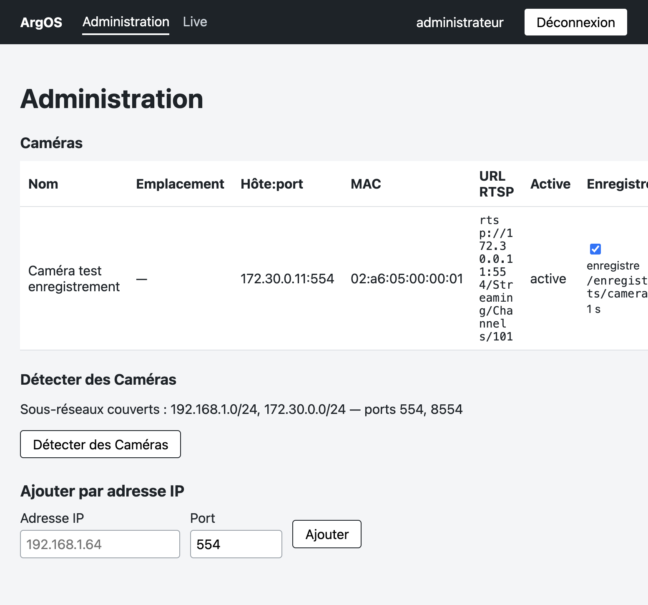Open the ArgOS home logo link
This screenshot has width=648, height=605.
(x=41, y=22)
